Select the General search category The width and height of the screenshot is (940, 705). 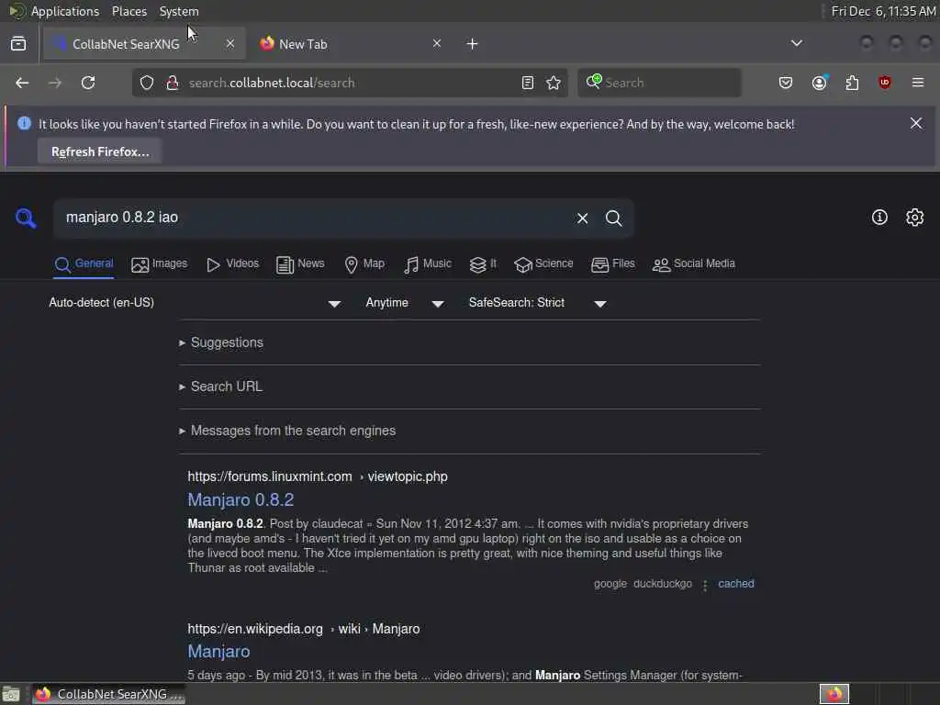coord(84,264)
